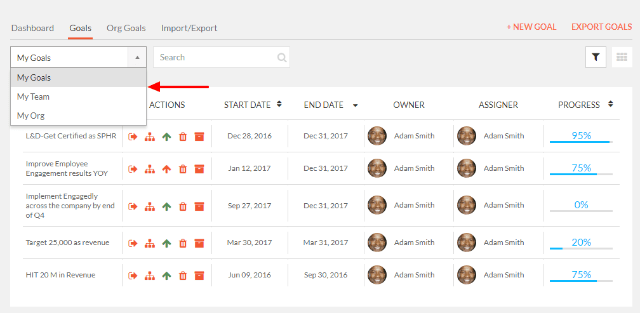Click green up arrow for Target 25,000 goal
Screen dimensions: 640x313
[166, 243]
